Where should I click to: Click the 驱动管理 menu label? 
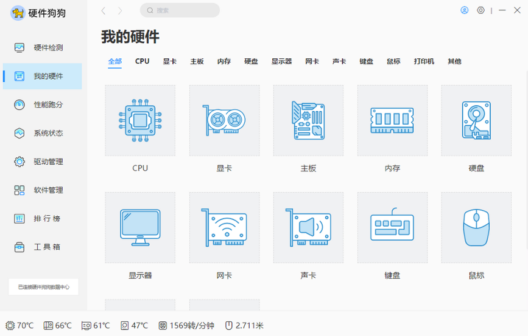click(48, 162)
